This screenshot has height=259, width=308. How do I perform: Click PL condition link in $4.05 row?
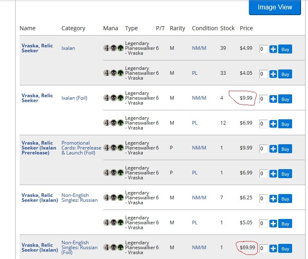pyautogui.click(x=195, y=73)
